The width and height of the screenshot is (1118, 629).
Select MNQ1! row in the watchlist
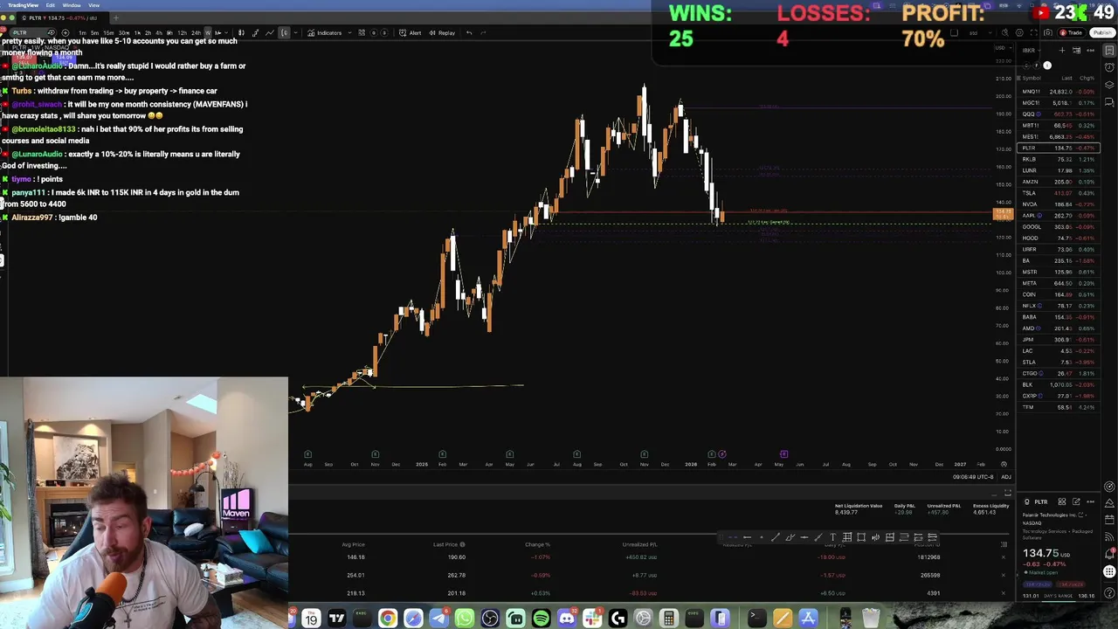click(x=1058, y=92)
